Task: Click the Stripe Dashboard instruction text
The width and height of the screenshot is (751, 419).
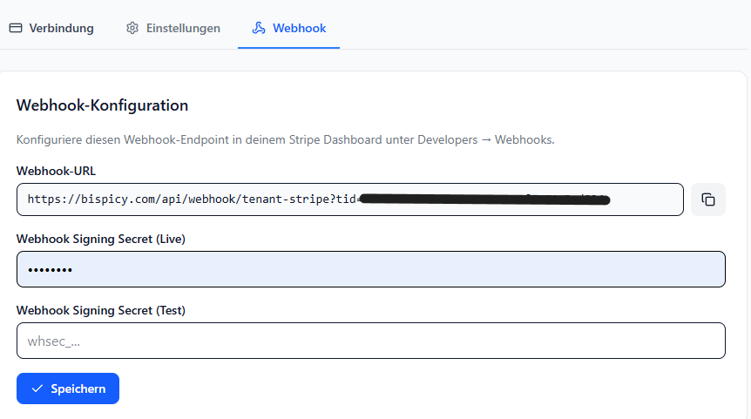Action: [x=285, y=140]
